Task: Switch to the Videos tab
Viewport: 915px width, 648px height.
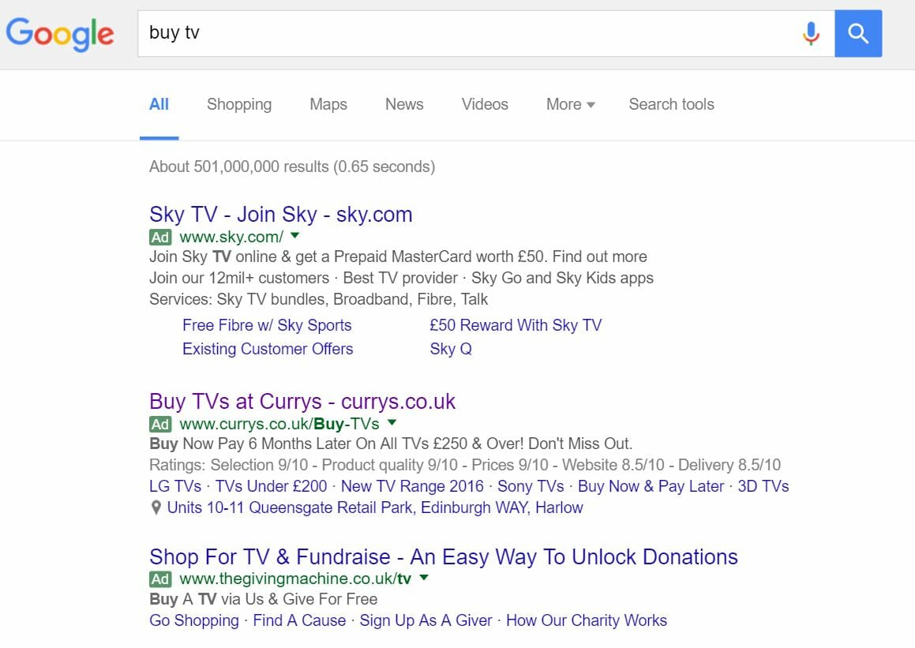Action: tap(485, 104)
